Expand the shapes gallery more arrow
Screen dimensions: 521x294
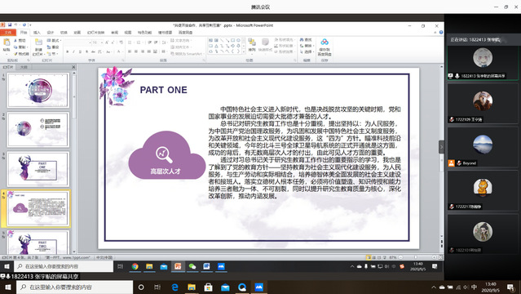tap(244, 51)
